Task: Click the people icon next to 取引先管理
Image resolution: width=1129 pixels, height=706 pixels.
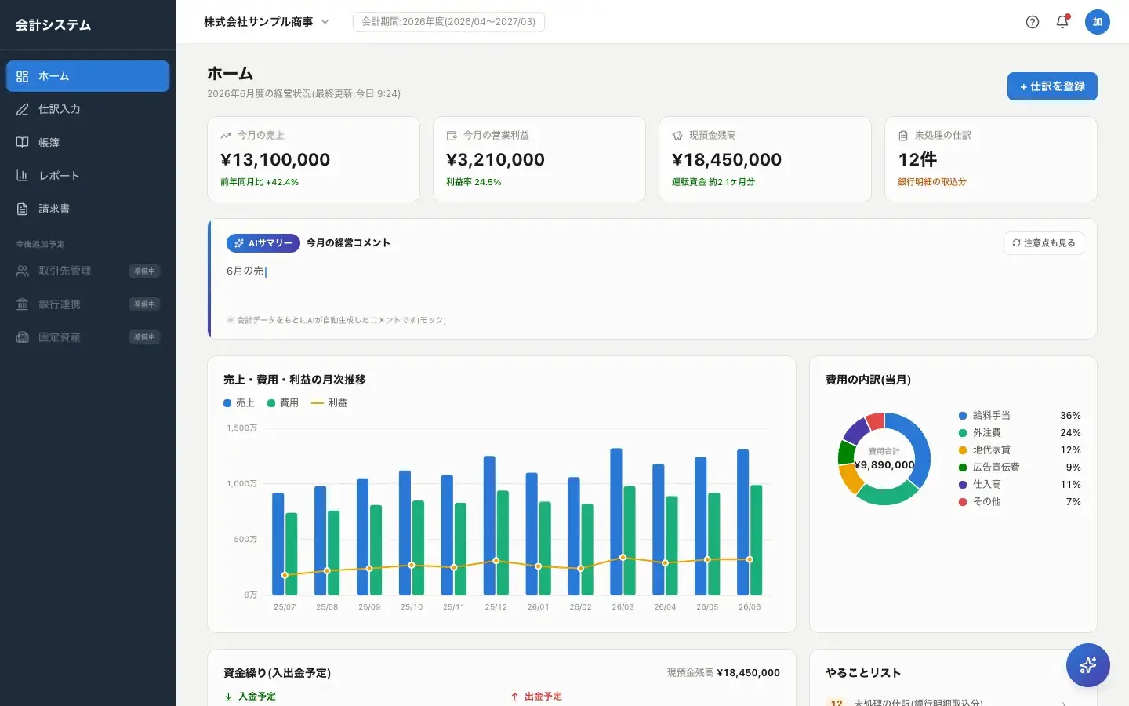Action: pos(22,271)
